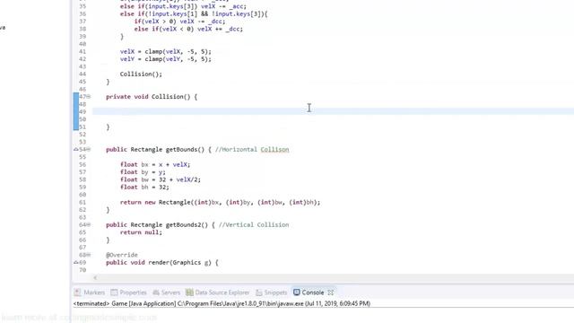Click 'return null;' on line 65
Screen dimensions: 574x323
[141, 232]
